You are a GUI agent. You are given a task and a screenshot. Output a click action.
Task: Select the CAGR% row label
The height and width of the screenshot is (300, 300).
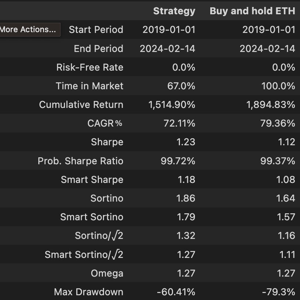click(105, 123)
